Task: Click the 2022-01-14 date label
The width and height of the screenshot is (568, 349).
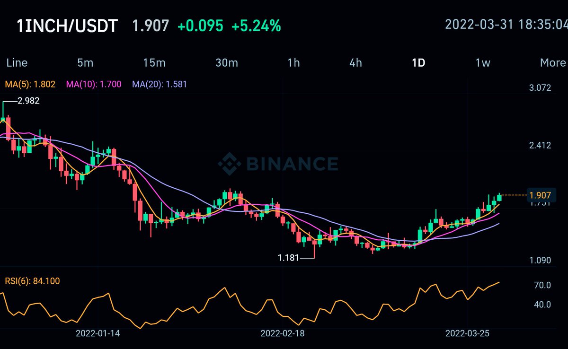Action: click(x=98, y=333)
